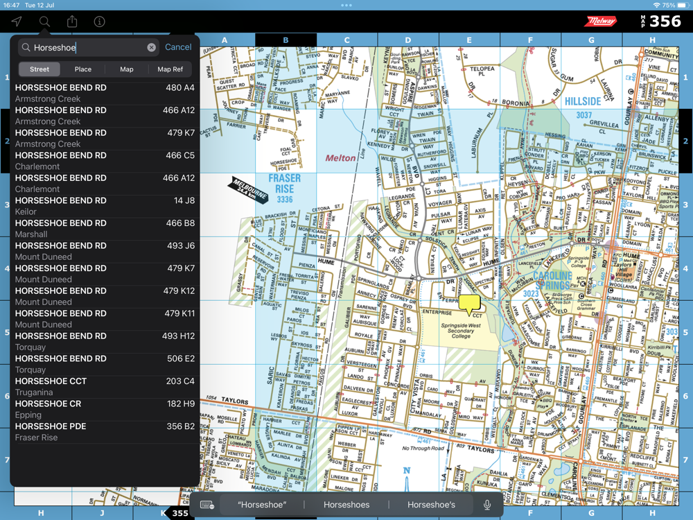
Task: Go to adjacent map 355 label
Action: click(x=179, y=513)
